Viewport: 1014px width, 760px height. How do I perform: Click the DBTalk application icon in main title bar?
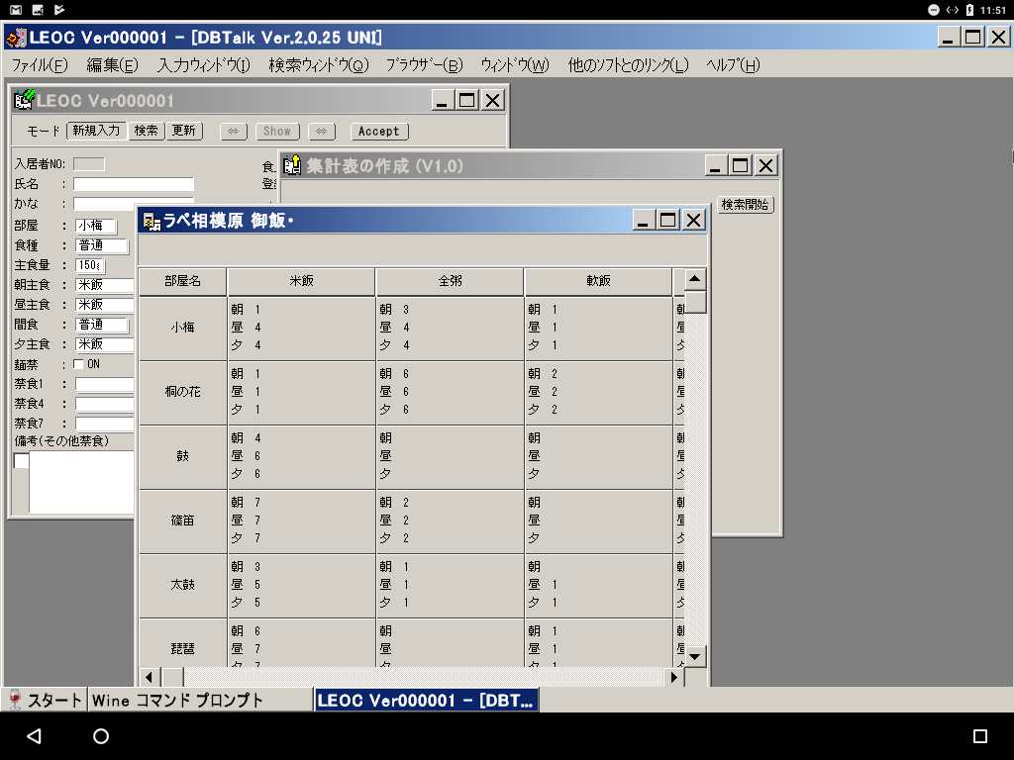[x=15, y=38]
